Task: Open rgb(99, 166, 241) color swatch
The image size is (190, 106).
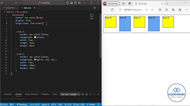Action: tap(35, 59)
